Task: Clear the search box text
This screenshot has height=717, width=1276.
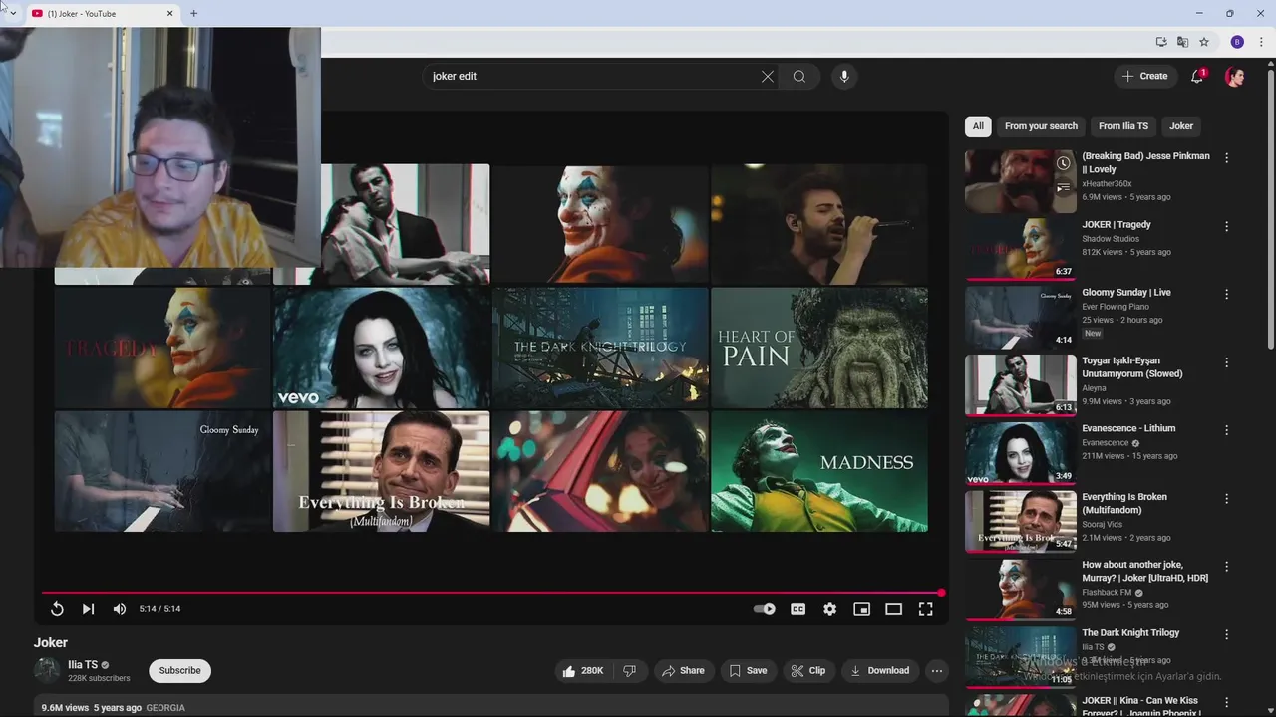Action: point(768,76)
